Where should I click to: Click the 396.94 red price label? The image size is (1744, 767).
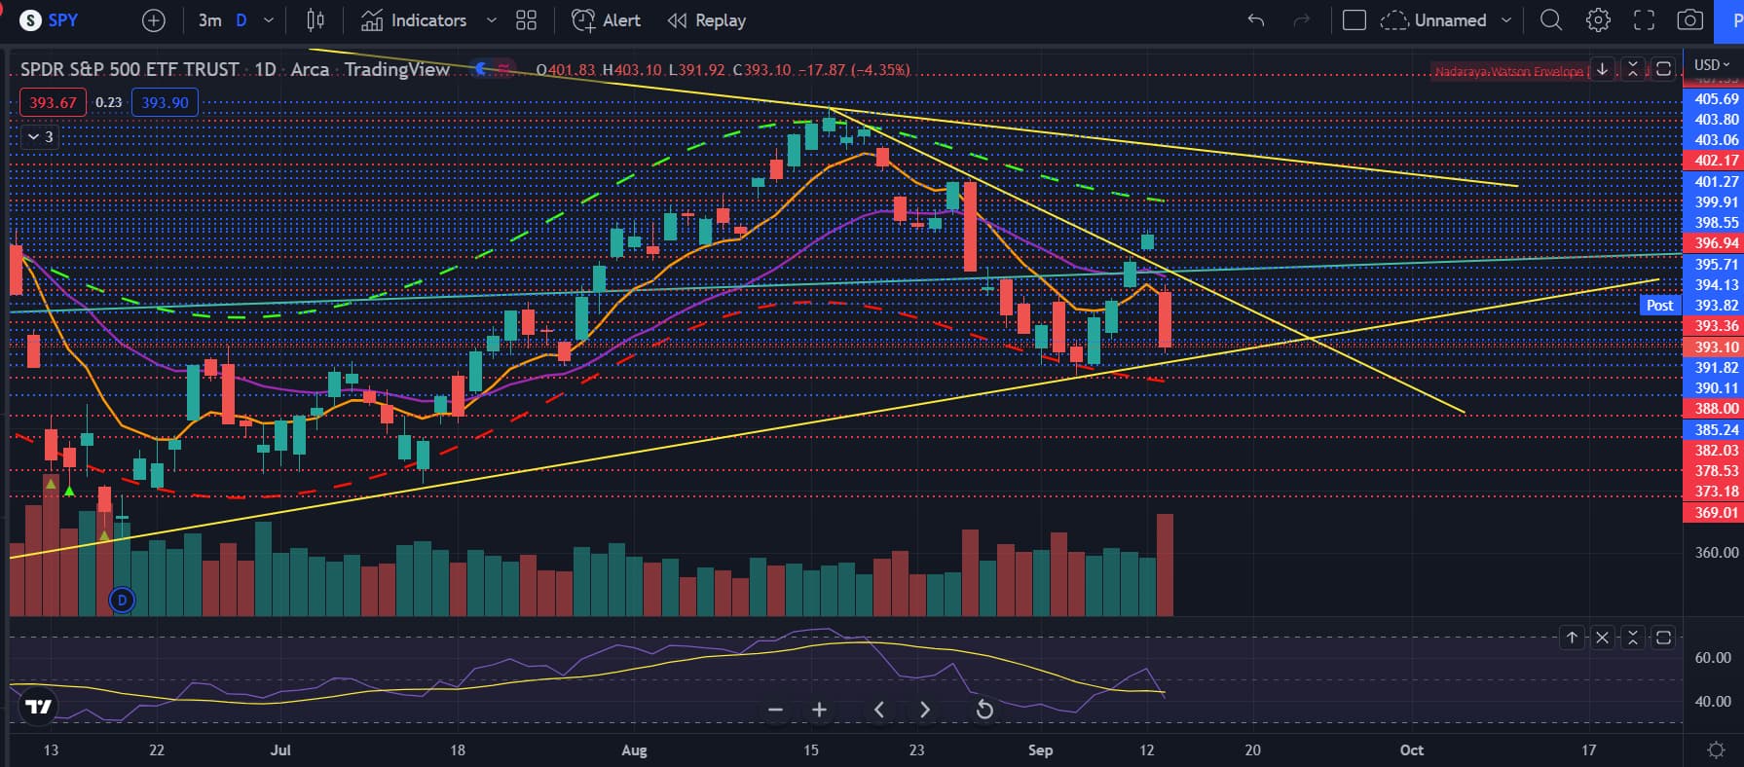pos(1716,243)
